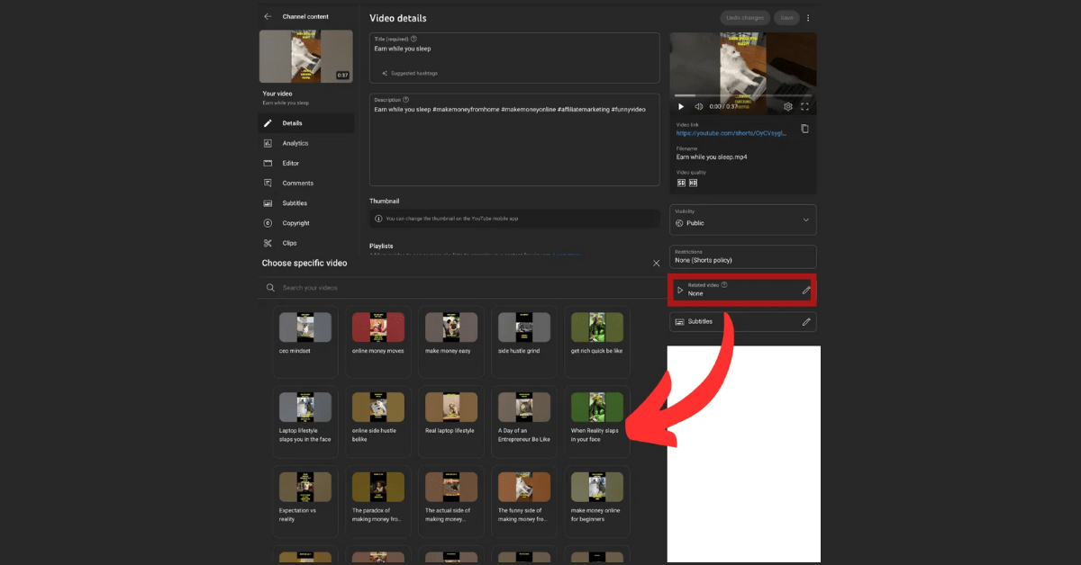Select the 'side hustle grind' video card

(x=524, y=342)
